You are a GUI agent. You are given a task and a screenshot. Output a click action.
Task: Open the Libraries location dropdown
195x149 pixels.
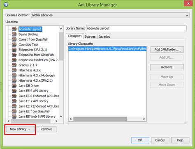tap(110, 15)
